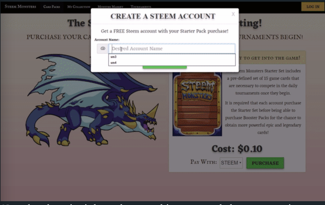Open the Pay With STEEM dropdown
The image size is (325, 205).
click(x=231, y=163)
